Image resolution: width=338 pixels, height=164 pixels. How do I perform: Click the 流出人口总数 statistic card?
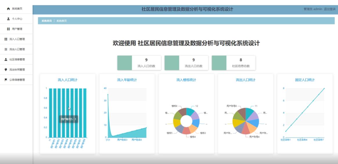click(x=186, y=63)
